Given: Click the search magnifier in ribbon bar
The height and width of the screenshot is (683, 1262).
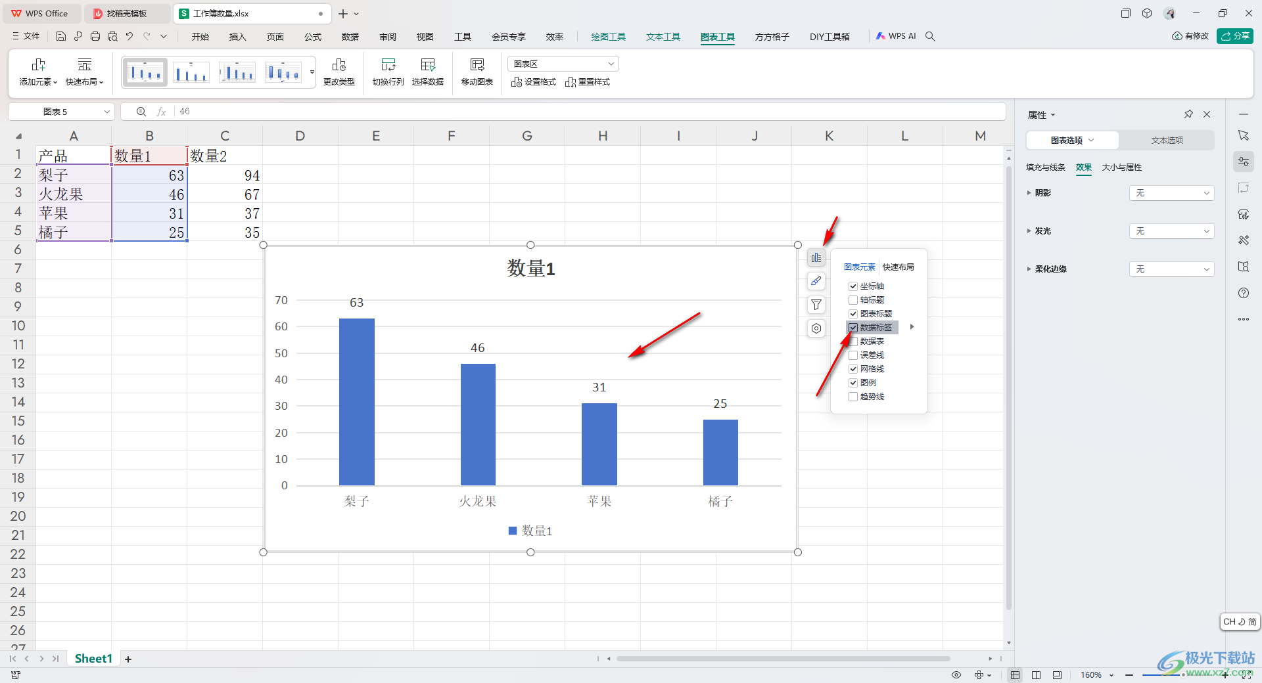Looking at the screenshot, I should [930, 37].
